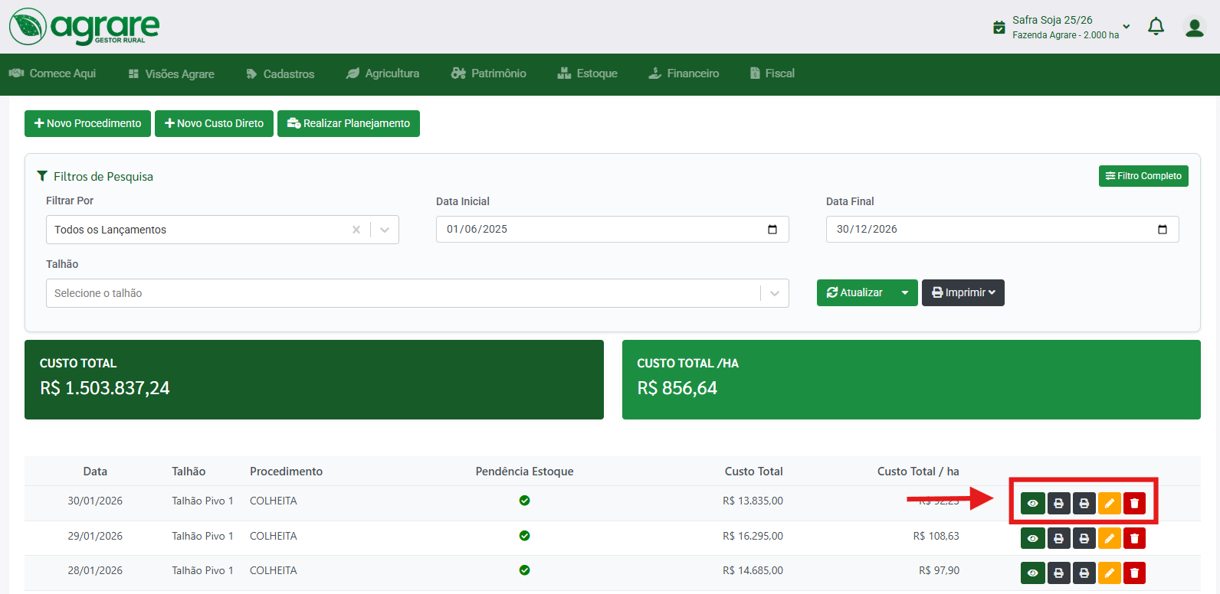Viewport: 1220px width, 594px height.
Task: Click the print icon beside the pencil in the 30/01/2026 row
Action: click(1084, 504)
